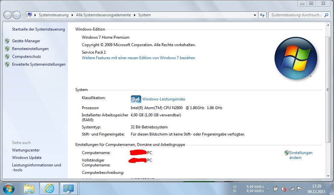Click the scrollbar up arrow

pos(328,25)
